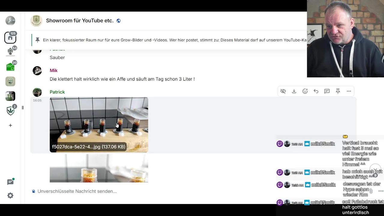
Task: Open threads activity chat icon in sidebar
Action: point(10,182)
